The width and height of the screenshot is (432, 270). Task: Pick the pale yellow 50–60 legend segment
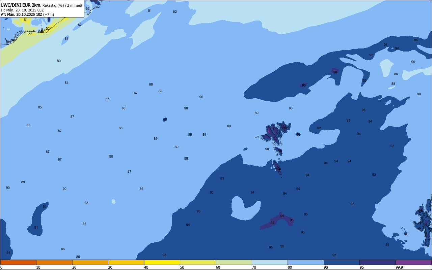pos(198,262)
